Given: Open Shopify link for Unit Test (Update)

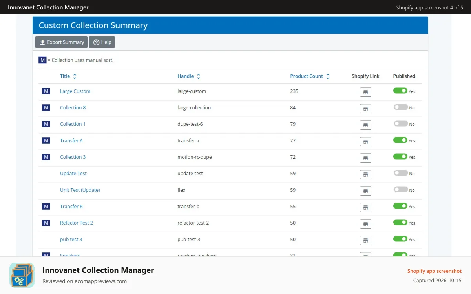Looking at the screenshot, I should 365,191.
